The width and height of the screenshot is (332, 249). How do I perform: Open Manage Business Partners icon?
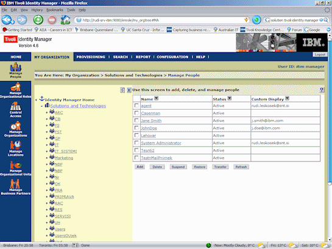coord(16,187)
